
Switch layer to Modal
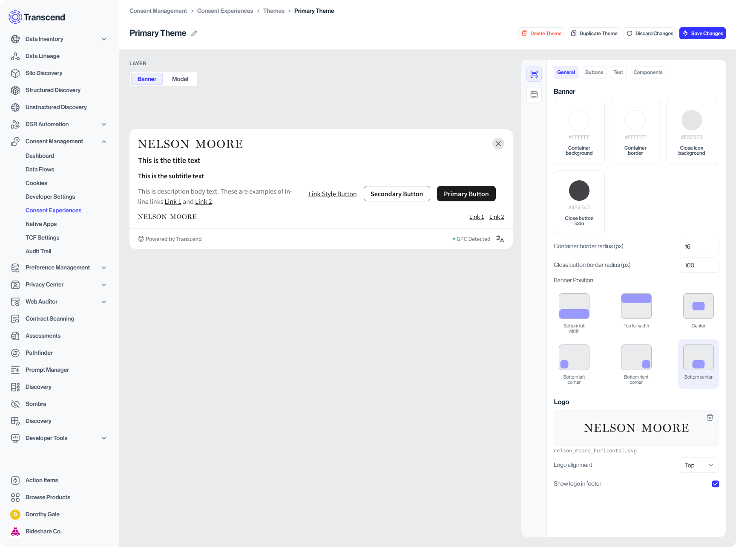(180, 79)
